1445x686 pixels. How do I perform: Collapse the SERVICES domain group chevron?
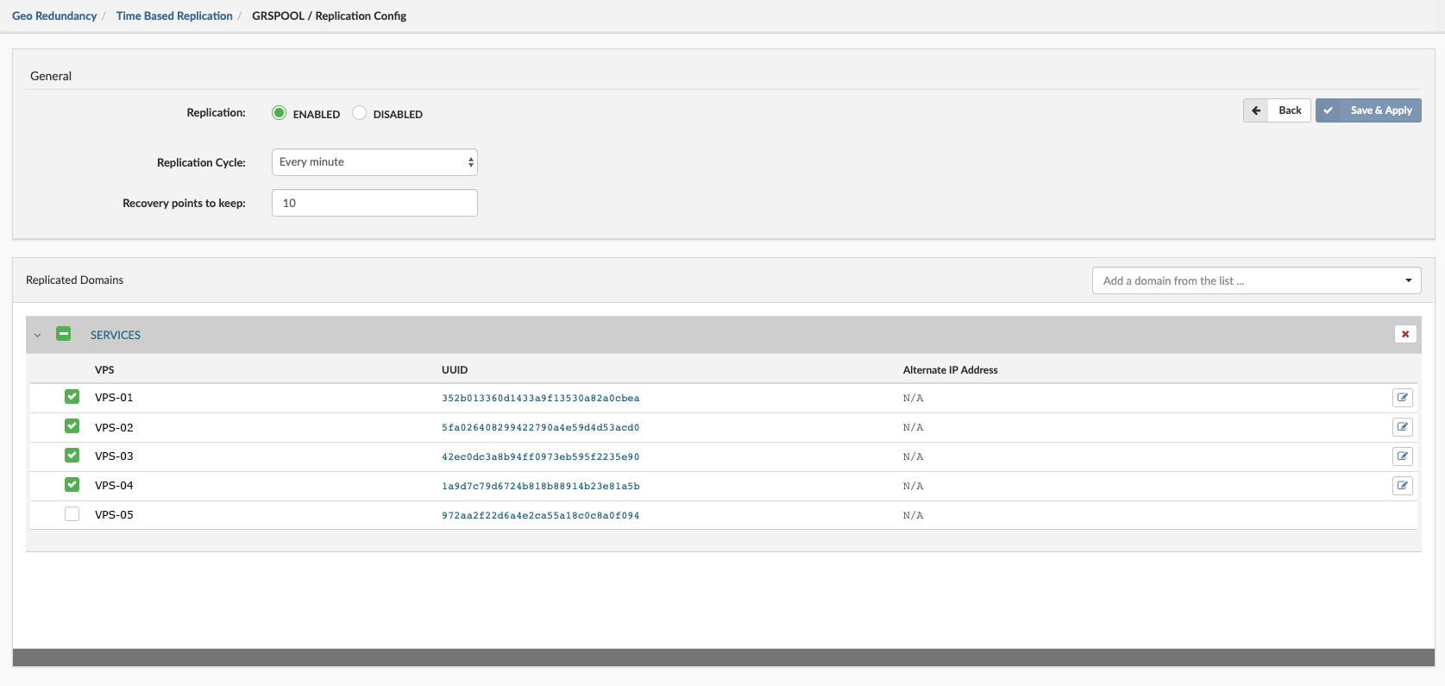coord(37,335)
